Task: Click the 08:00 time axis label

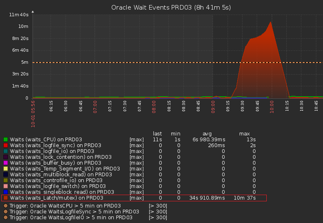Action: click(154, 107)
